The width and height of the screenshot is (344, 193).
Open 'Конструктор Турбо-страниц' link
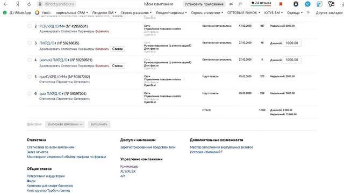click(48, 190)
